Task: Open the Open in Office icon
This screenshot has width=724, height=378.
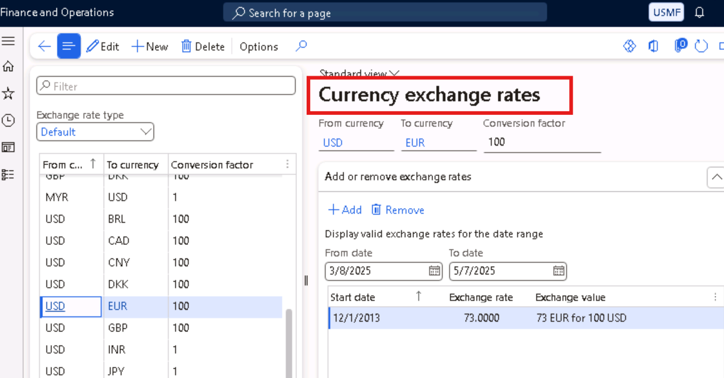Action: pyautogui.click(x=653, y=46)
